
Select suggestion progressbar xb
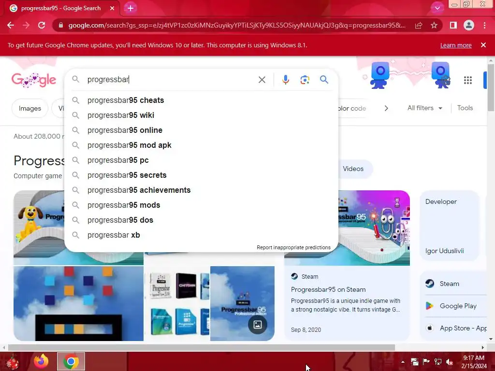201,235
